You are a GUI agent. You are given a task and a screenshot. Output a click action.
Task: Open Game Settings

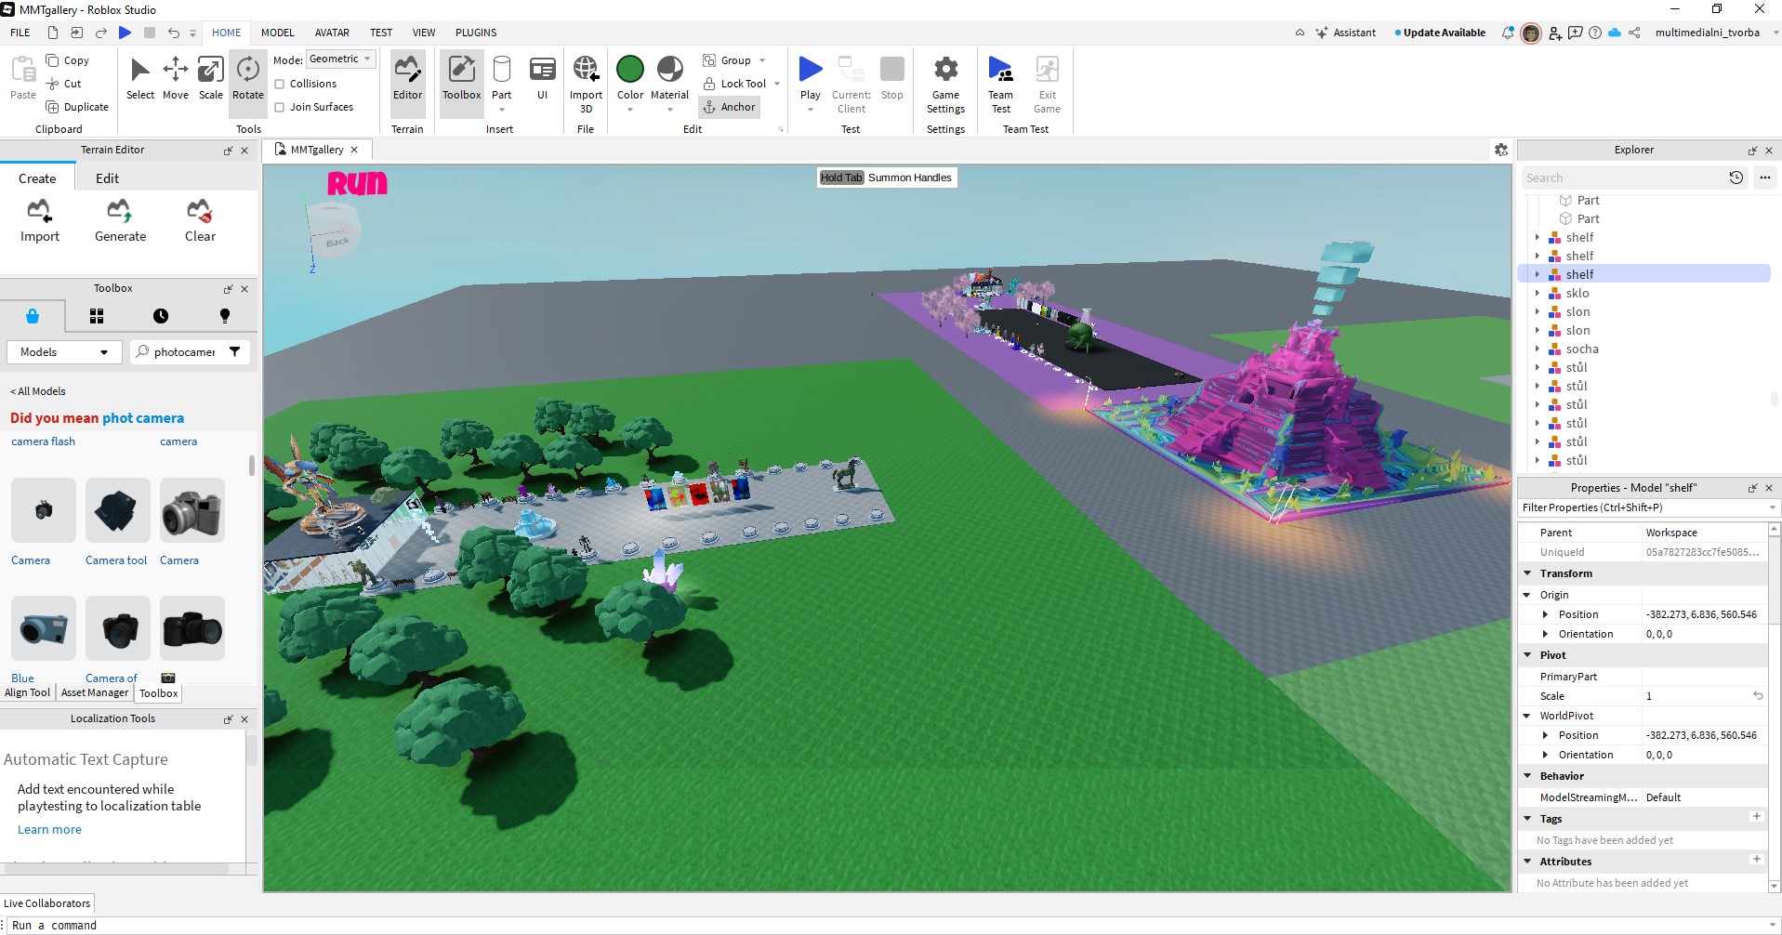(x=945, y=84)
